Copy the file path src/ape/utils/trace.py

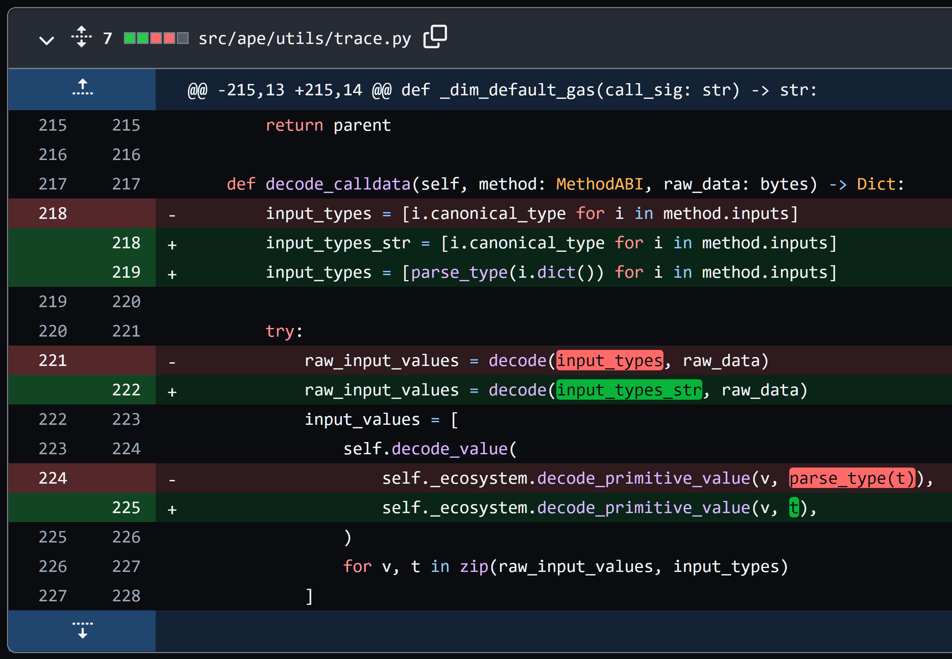pos(435,37)
